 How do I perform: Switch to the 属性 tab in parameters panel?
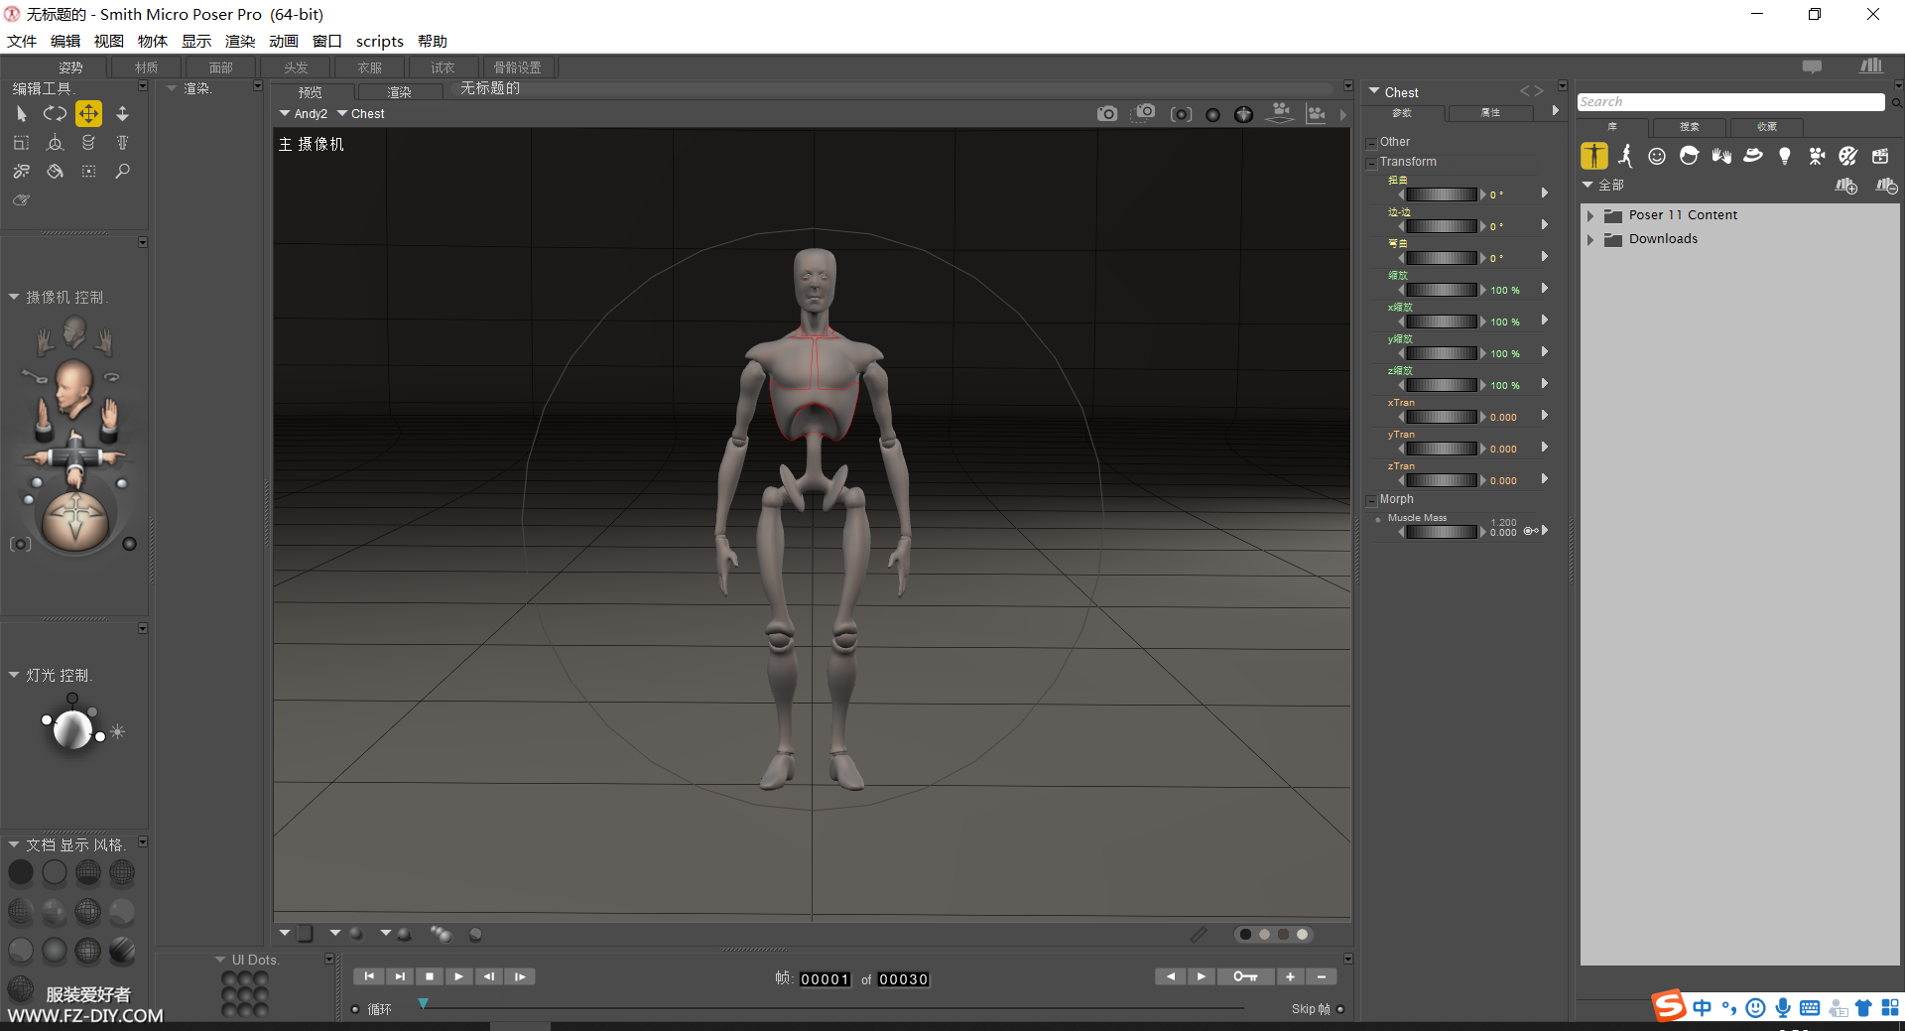click(x=1490, y=113)
